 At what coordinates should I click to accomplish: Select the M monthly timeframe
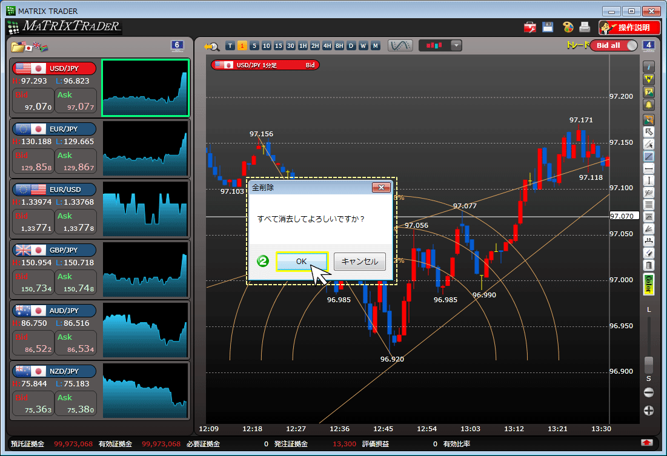coord(375,45)
